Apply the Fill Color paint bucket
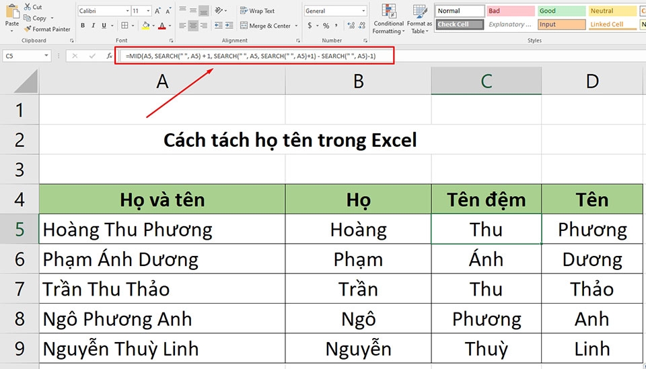The height and width of the screenshot is (369, 646). point(145,26)
